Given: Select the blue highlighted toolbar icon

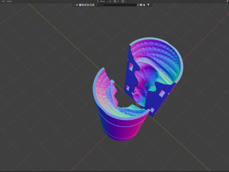Looking at the screenshot, I should 80,5.
